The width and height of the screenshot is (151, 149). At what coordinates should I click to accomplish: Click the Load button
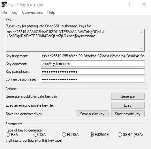pyautogui.click(x=128, y=105)
